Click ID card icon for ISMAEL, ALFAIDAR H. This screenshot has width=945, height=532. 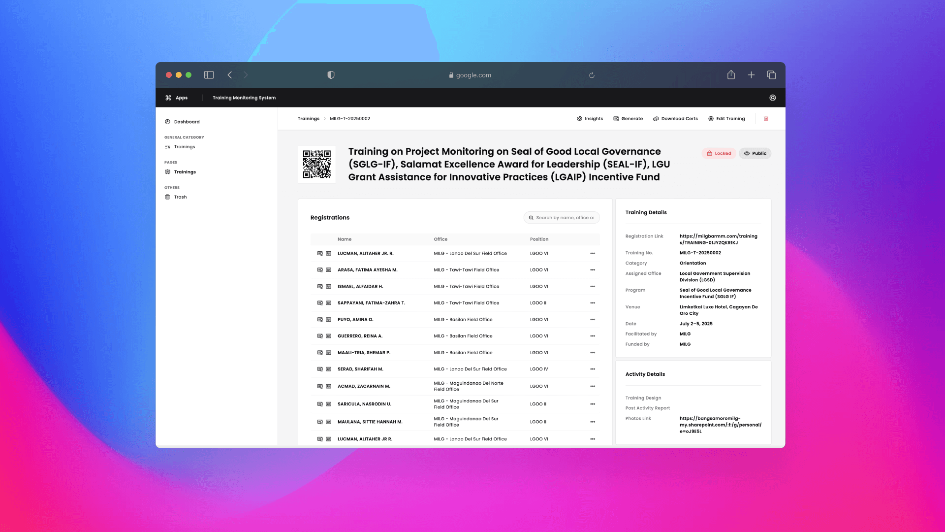[x=328, y=287]
